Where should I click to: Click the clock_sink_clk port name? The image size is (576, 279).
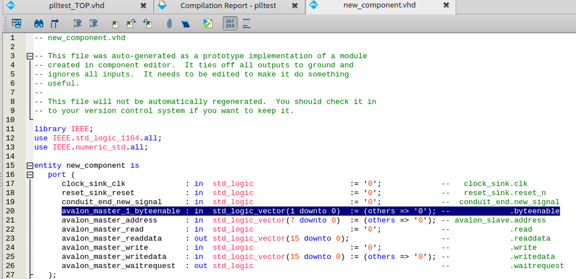point(93,184)
